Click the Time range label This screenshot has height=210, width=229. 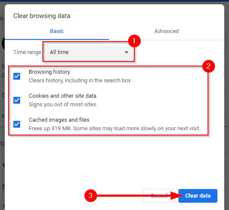pos(27,52)
